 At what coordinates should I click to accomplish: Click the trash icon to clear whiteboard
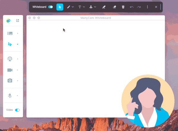tap(123, 7)
